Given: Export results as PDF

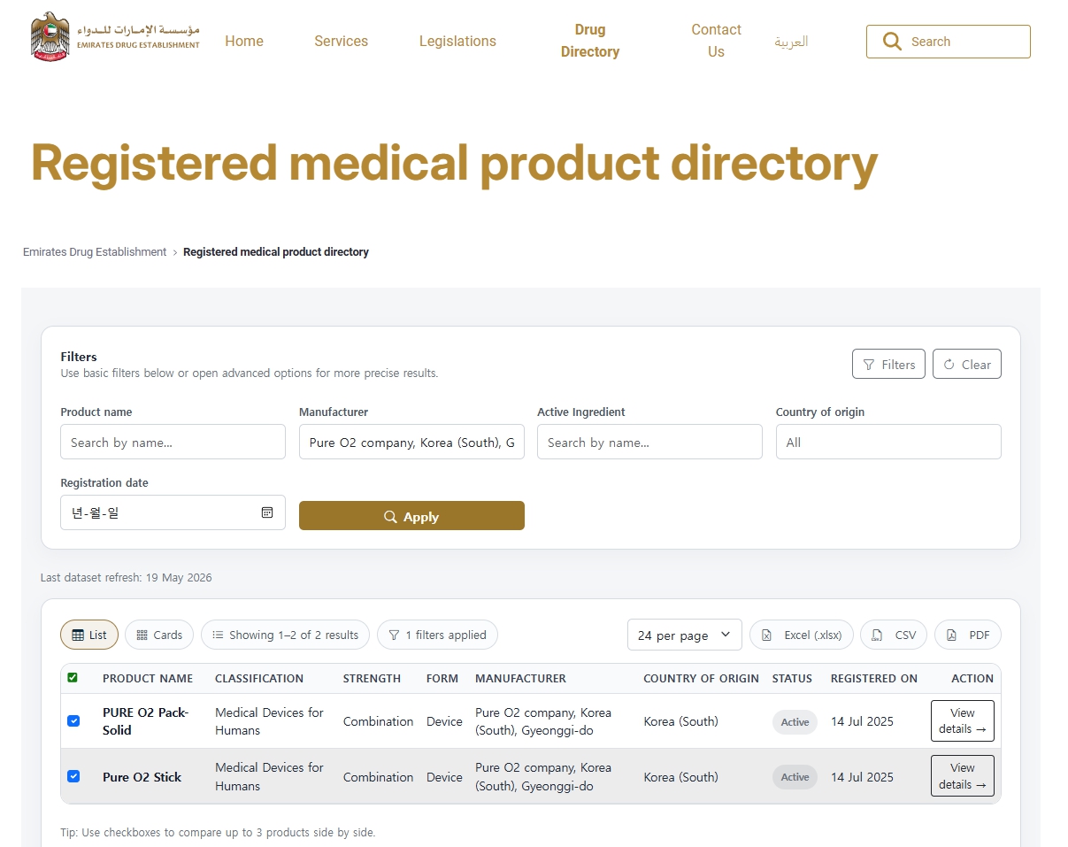Looking at the screenshot, I should click(968, 635).
